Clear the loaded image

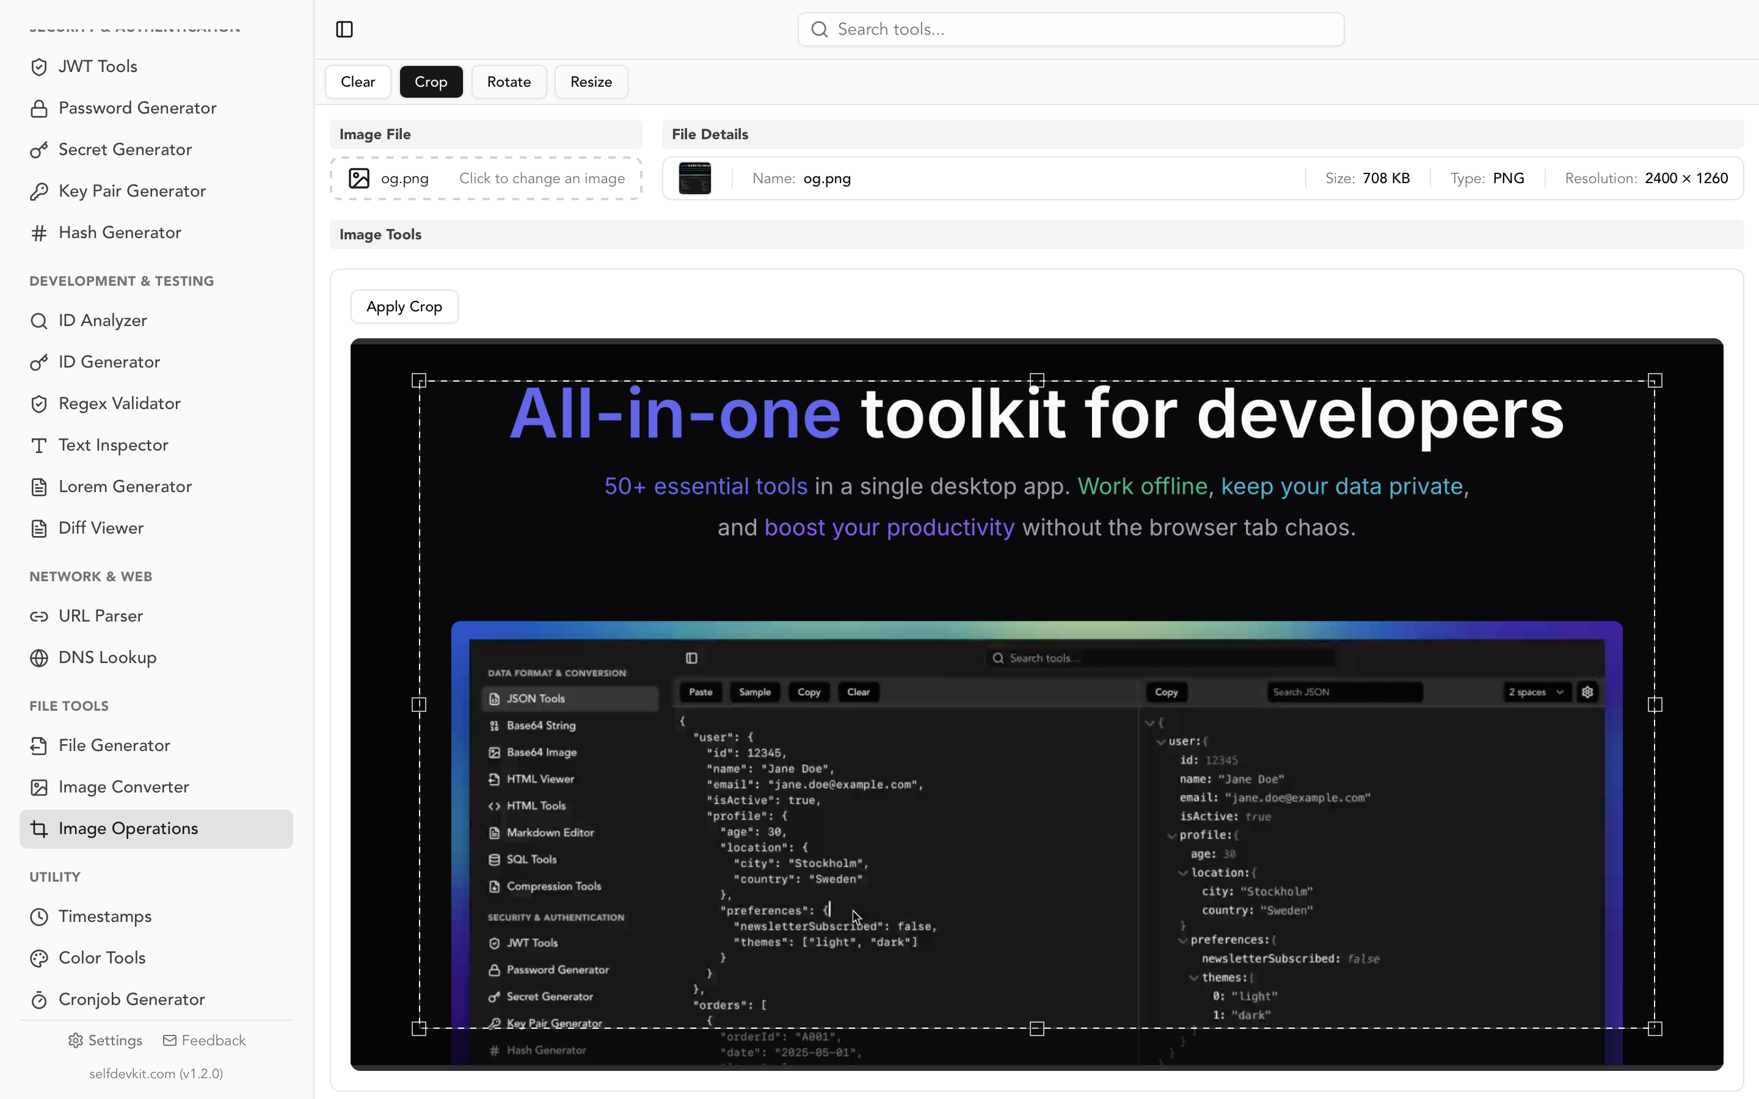pos(358,81)
